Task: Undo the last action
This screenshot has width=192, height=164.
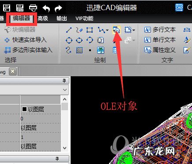Action: pyautogui.click(x=46, y=8)
